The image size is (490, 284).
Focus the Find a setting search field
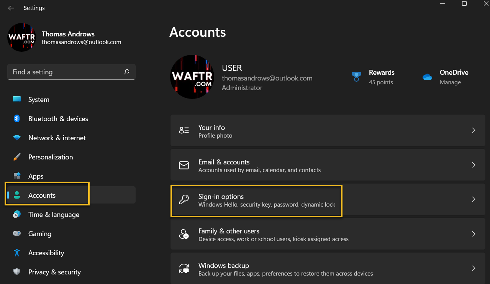coord(71,72)
